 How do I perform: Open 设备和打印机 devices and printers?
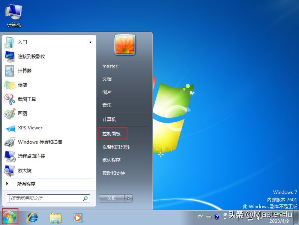tap(116, 147)
